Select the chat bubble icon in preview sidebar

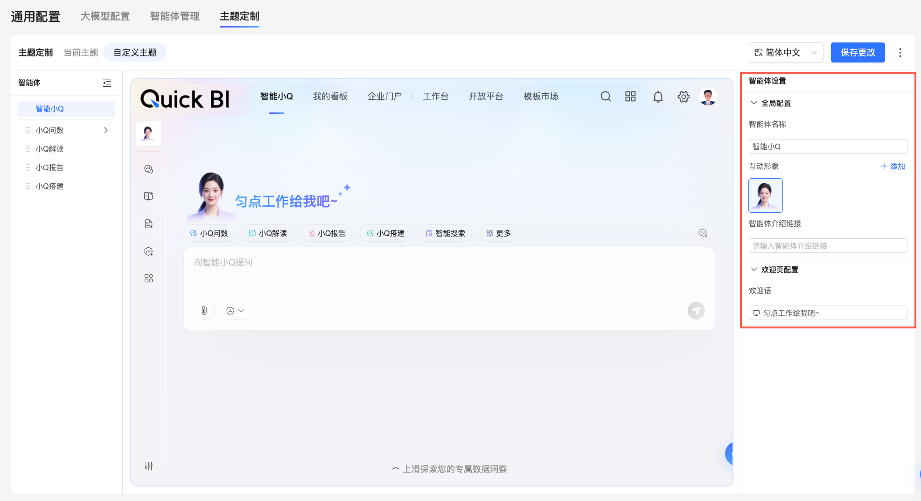click(149, 169)
